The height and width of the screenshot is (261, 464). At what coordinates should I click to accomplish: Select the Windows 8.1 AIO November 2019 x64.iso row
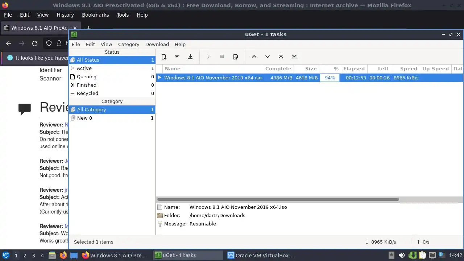(310, 78)
